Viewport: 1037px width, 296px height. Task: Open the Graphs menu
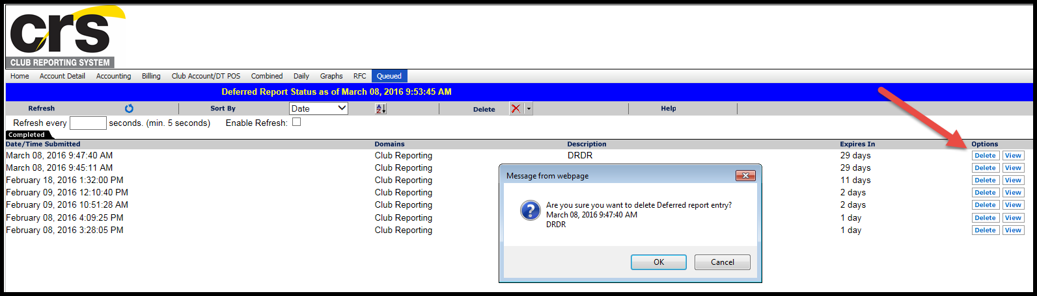[331, 76]
